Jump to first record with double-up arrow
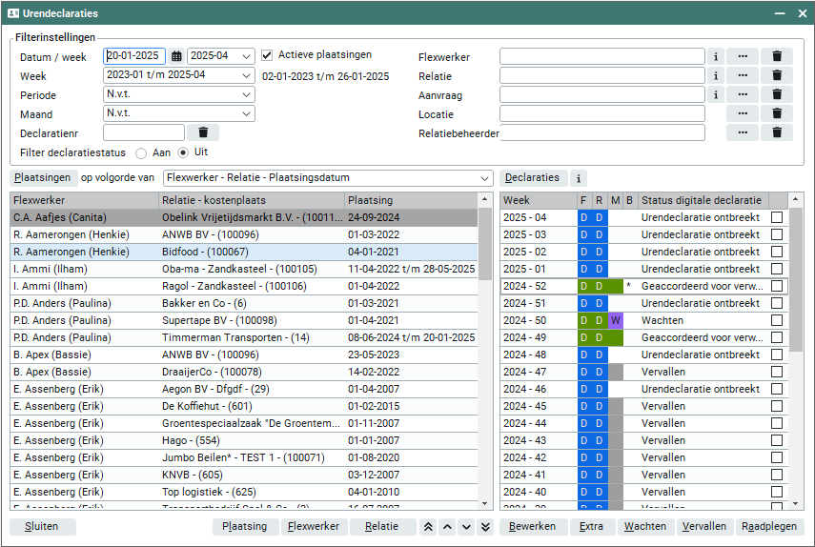The height and width of the screenshot is (547, 815). pyautogui.click(x=429, y=527)
